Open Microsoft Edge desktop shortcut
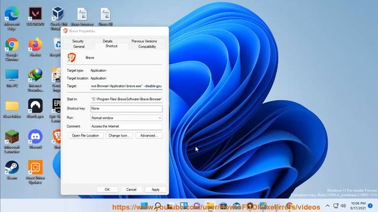The height and width of the screenshot is (212, 378). click(x=12, y=14)
